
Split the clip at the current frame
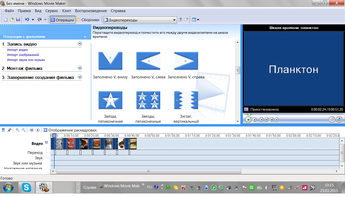332,120
